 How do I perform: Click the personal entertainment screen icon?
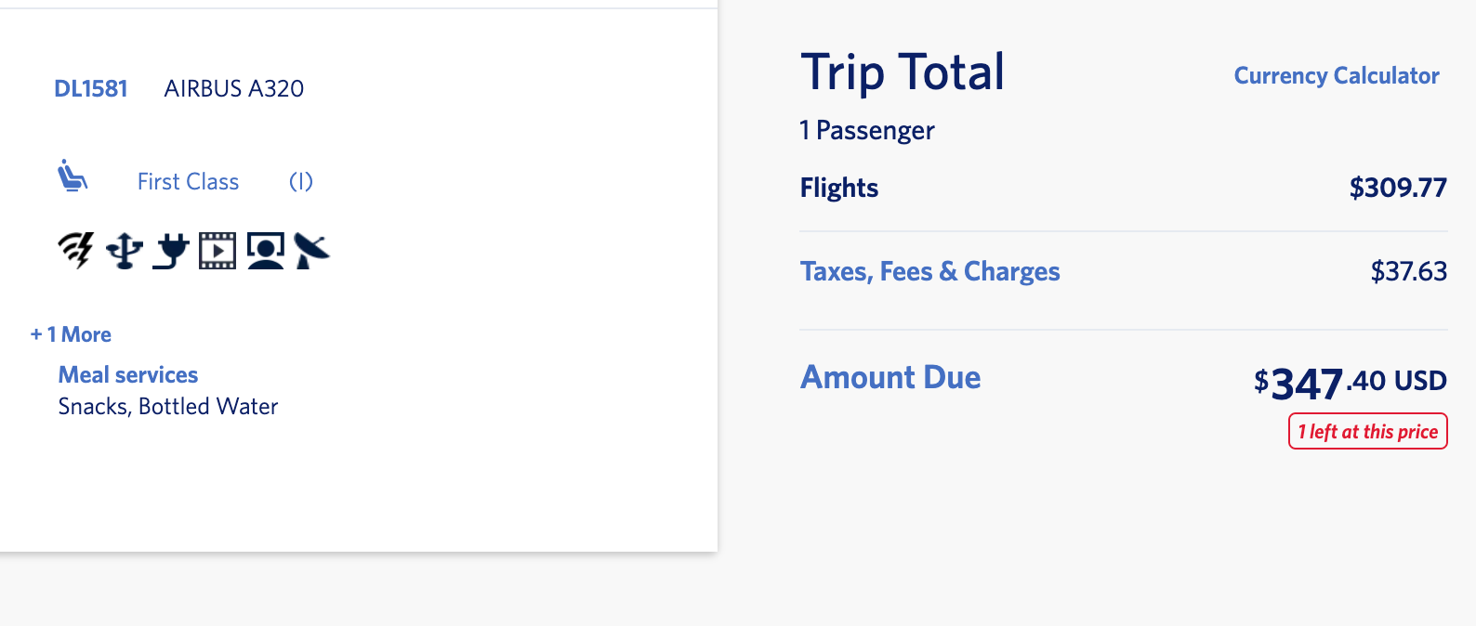pos(266,251)
